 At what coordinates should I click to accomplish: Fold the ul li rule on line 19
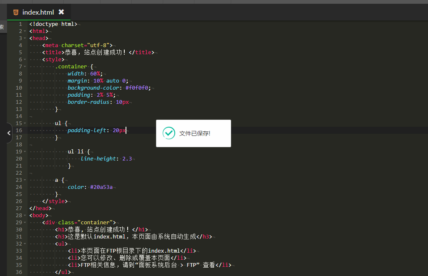25,152
